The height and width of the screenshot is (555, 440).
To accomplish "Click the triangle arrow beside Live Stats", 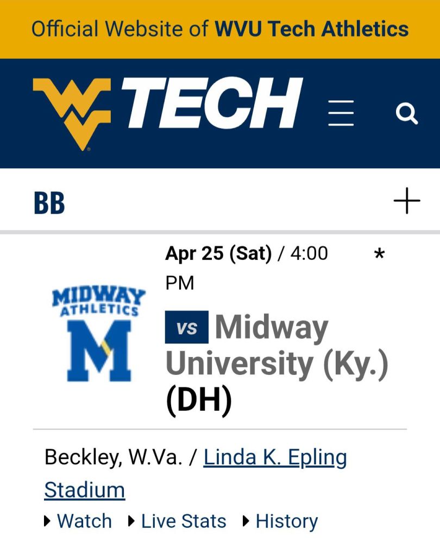I will pos(131,521).
